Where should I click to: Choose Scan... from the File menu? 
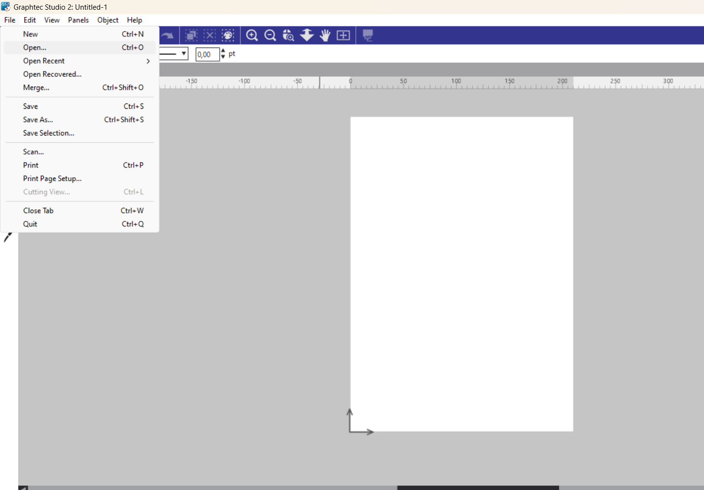click(80, 152)
